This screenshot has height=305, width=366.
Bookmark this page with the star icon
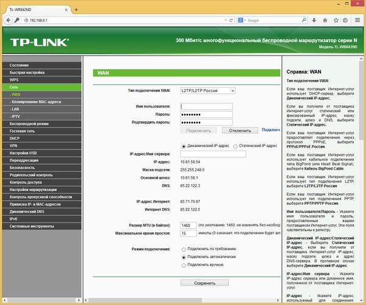(336, 20)
